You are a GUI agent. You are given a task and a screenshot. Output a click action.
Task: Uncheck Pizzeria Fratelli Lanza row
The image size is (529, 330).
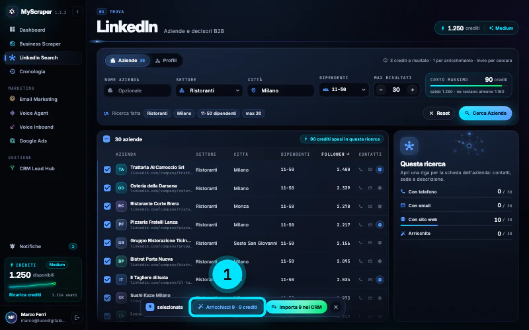click(107, 224)
